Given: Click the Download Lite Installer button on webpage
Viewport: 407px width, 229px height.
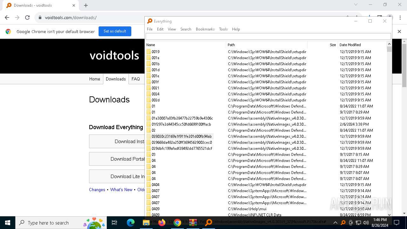Looking at the screenshot, I should tap(117, 176).
